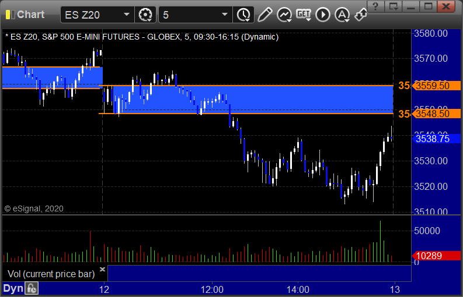
Task: Click the volume value tag 10289
Action: click(436, 256)
